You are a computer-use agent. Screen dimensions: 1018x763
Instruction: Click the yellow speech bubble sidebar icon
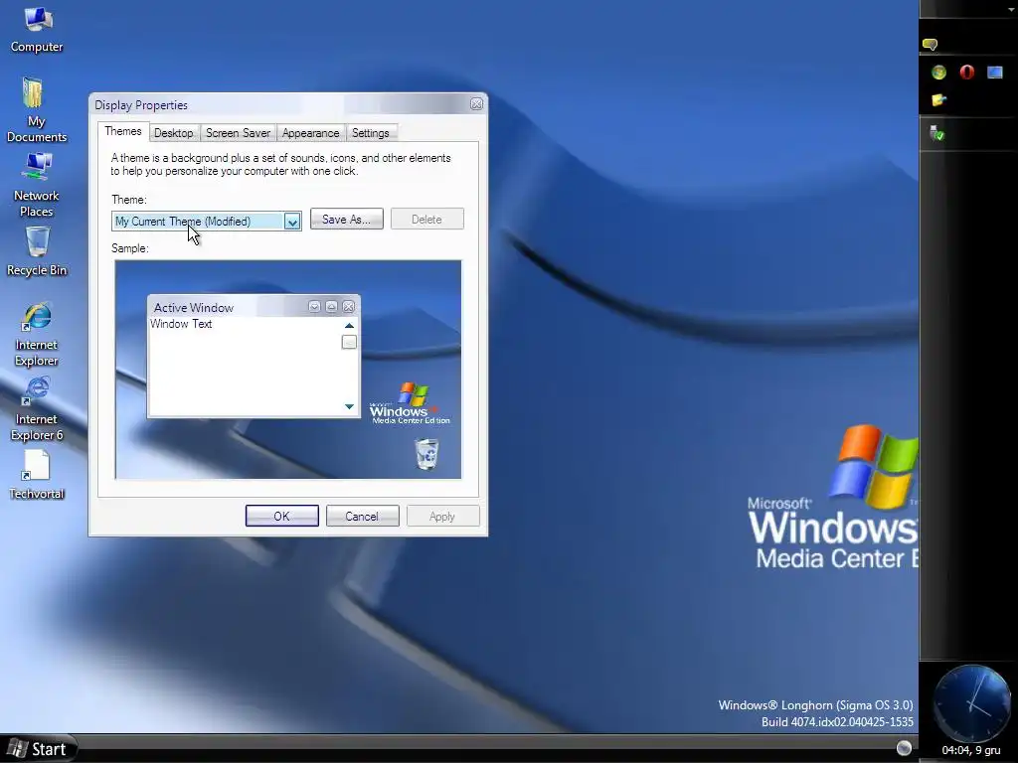tap(930, 44)
